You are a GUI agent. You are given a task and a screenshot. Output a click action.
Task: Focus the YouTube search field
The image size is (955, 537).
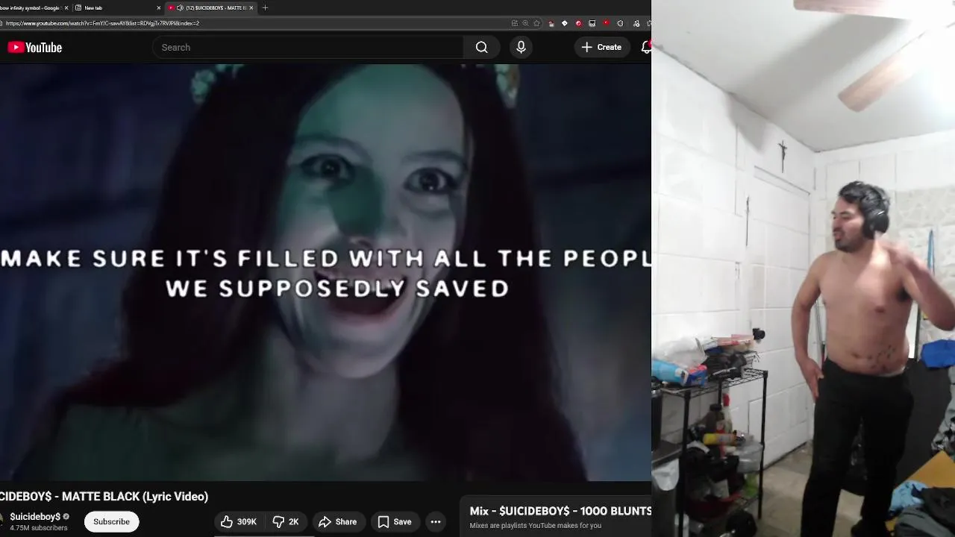[308, 47]
